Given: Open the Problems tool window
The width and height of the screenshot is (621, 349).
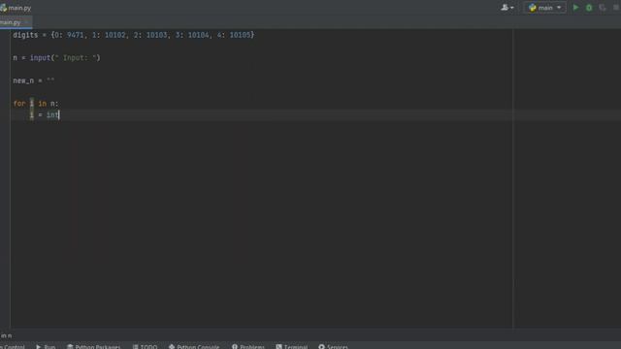Looking at the screenshot, I should [248, 346].
